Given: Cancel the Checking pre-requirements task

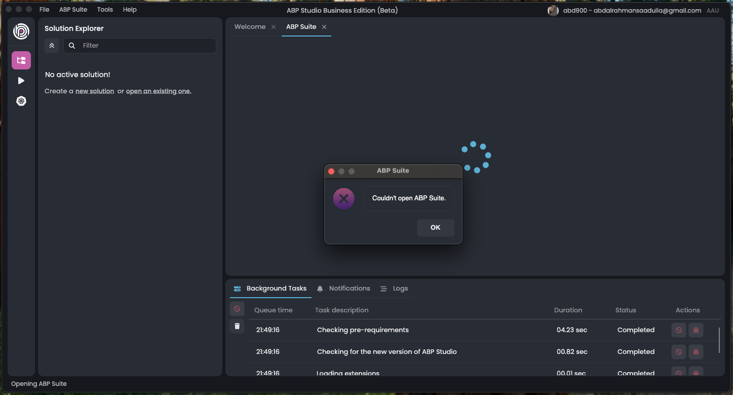Looking at the screenshot, I should click(679, 330).
